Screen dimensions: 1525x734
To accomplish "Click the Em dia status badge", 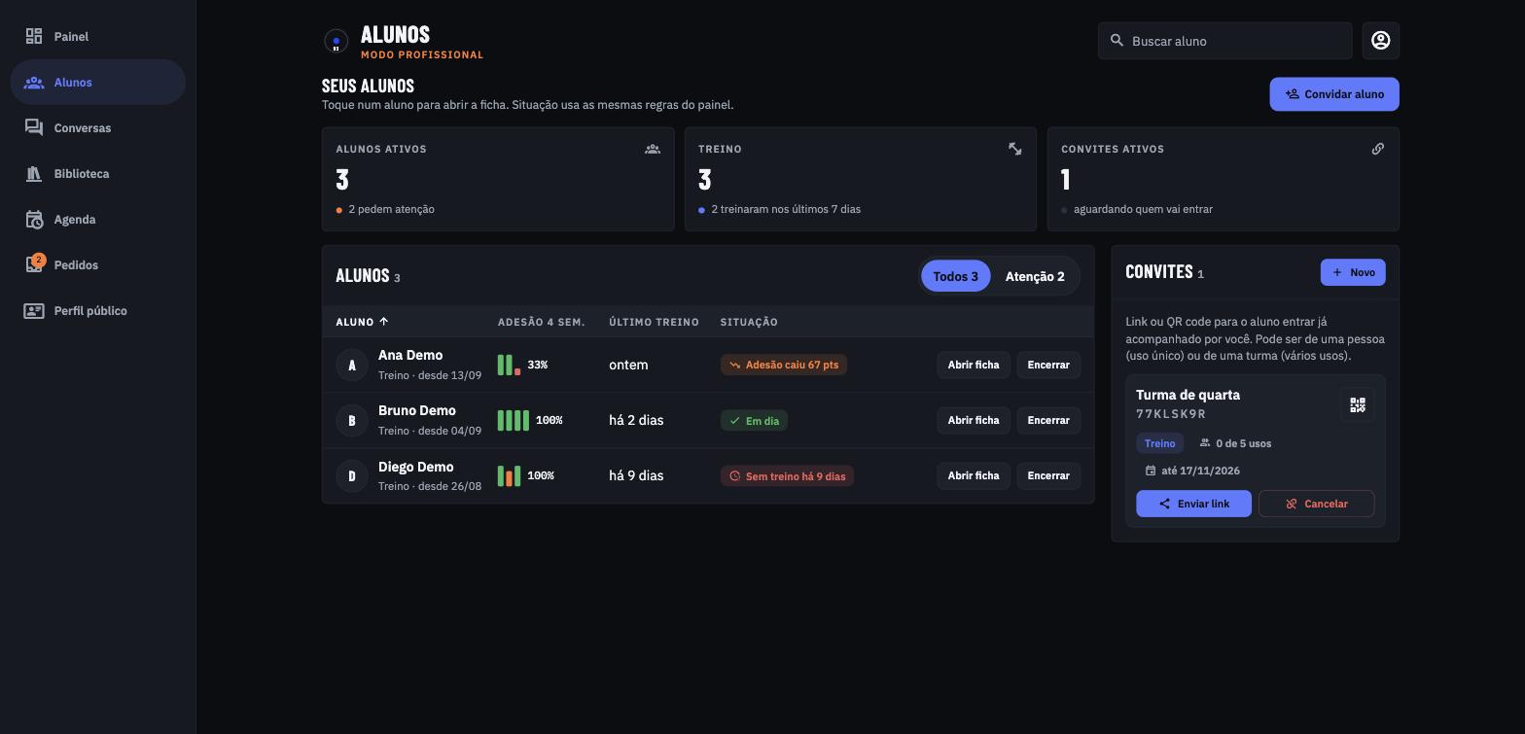I will click(x=754, y=421).
